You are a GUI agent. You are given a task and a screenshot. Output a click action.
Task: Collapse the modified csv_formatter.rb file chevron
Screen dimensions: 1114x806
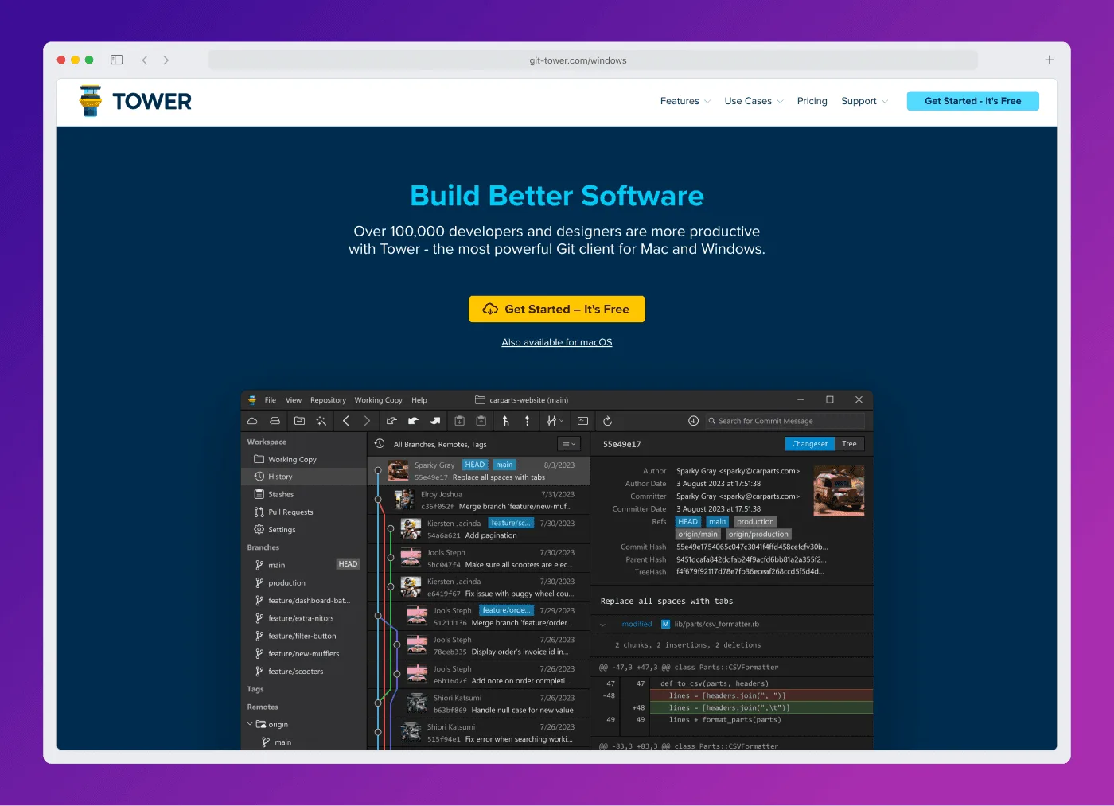pos(602,625)
